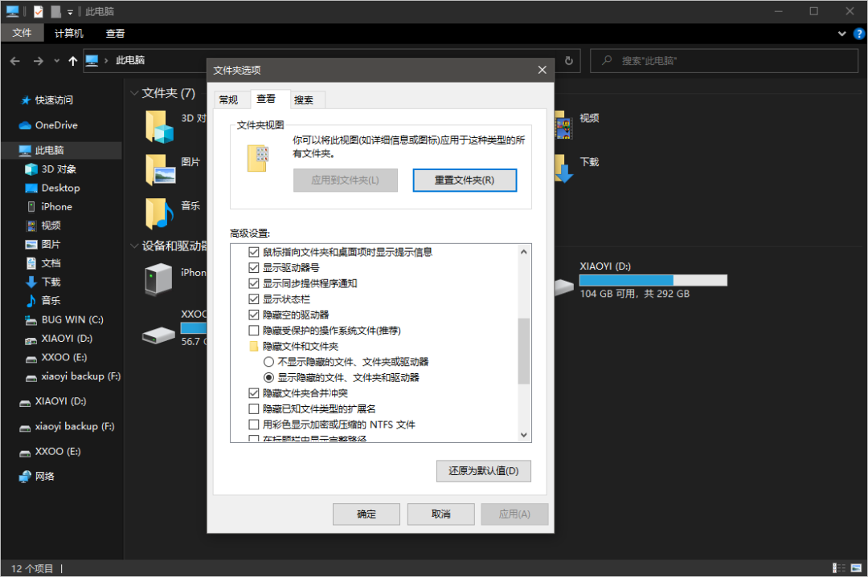Uncheck 显示状态栏 checkbox
The width and height of the screenshot is (868, 577).
click(254, 299)
